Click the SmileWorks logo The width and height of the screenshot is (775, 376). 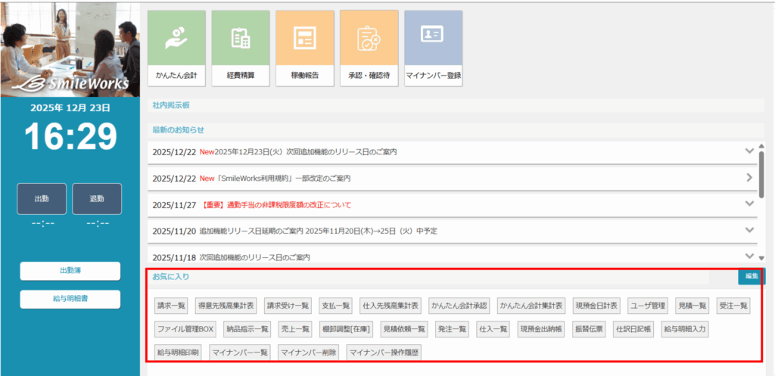click(70, 82)
